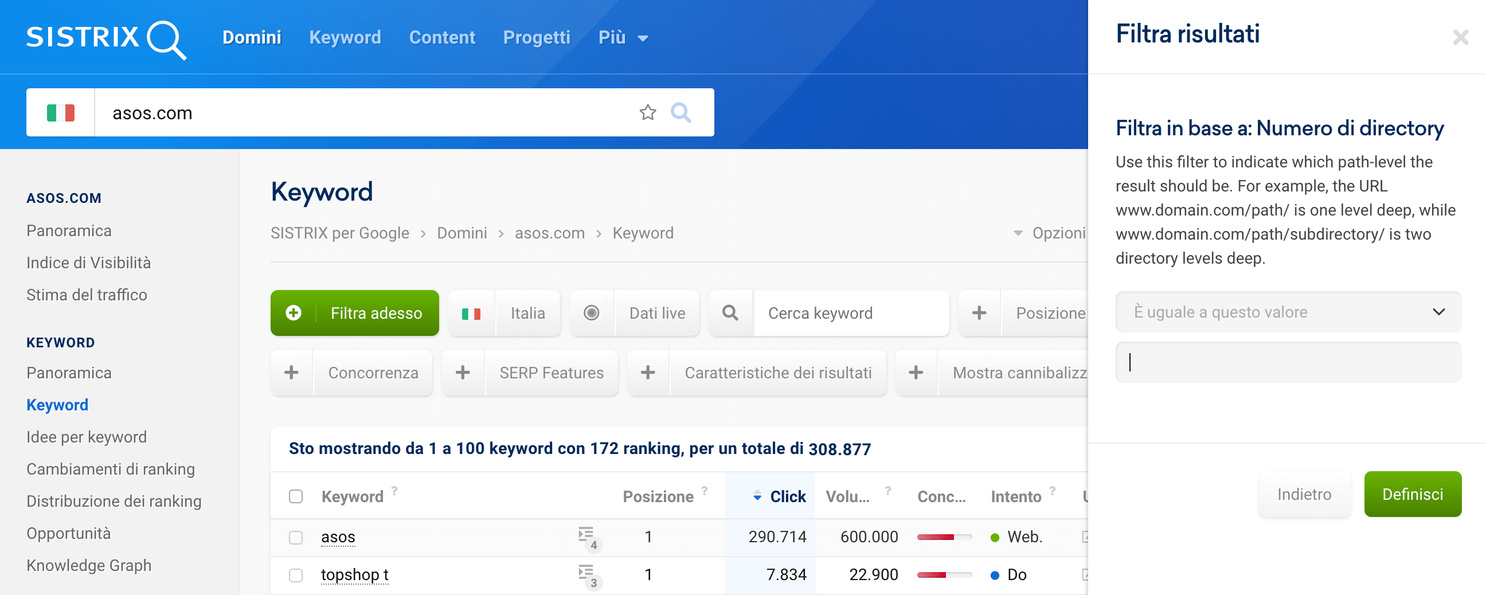
Task: Open the Più dropdown menu
Action: (623, 38)
